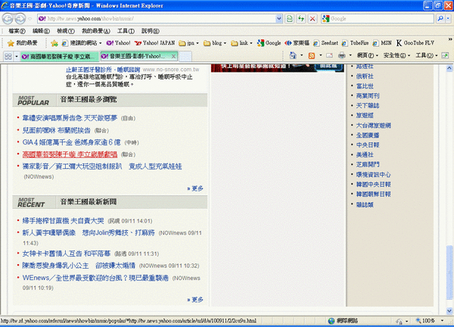Open the Seednet bookmark
The width and height of the screenshot is (454, 327).
(x=325, y=43)
